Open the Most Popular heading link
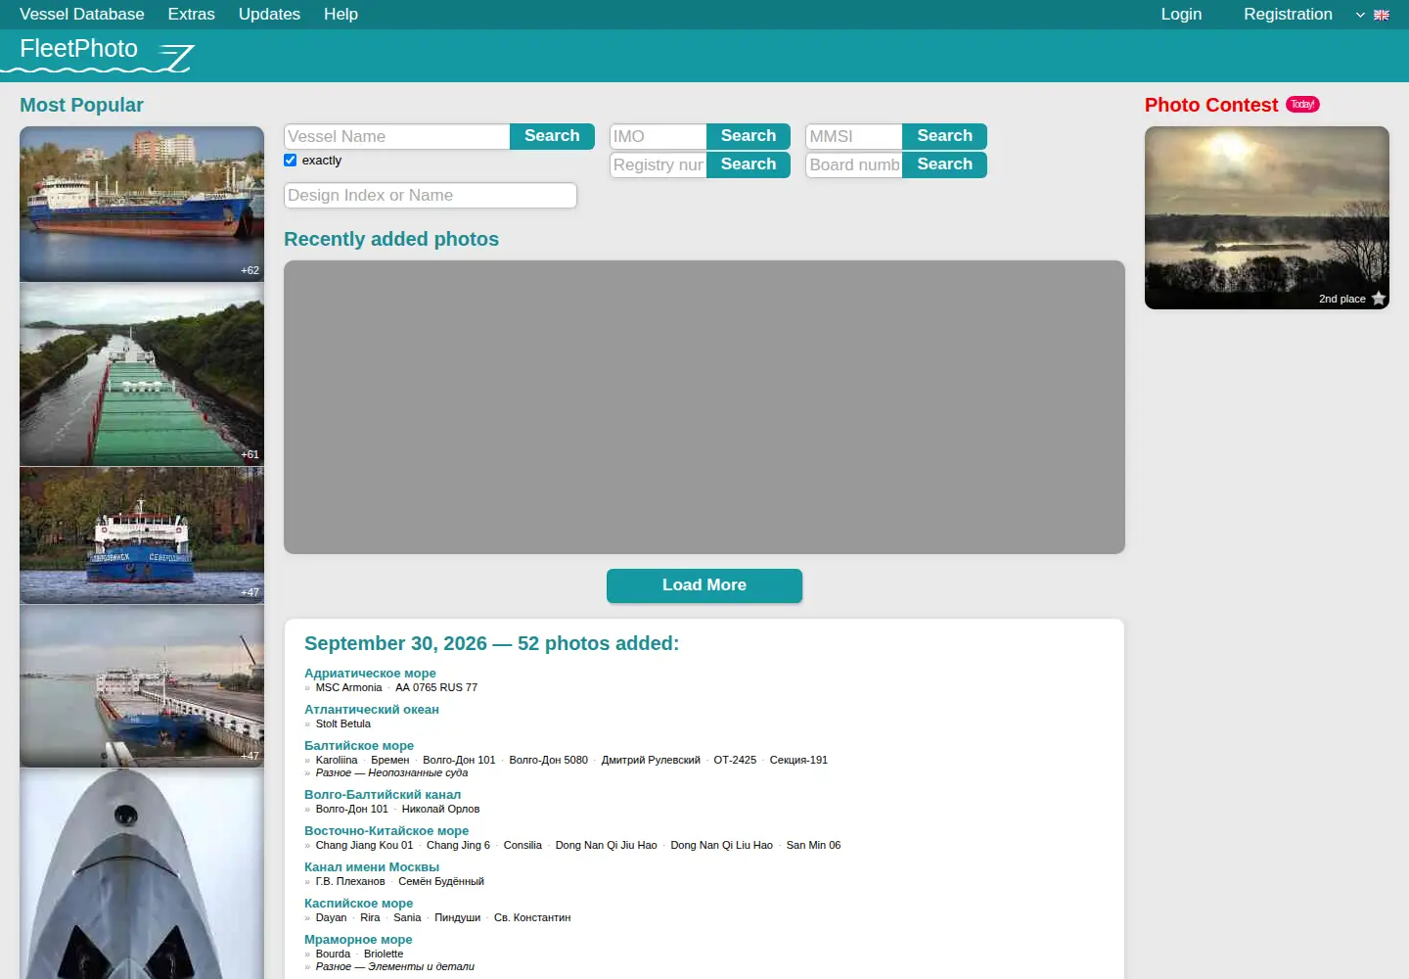1409x979 pixels. [81, 105]
